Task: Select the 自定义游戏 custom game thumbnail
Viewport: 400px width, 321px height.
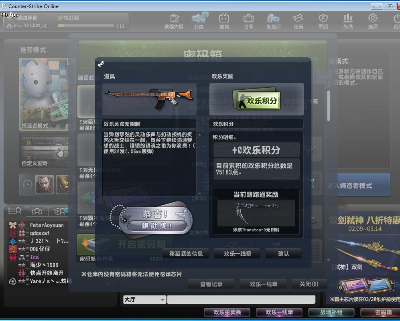Action: coord(44,151)
